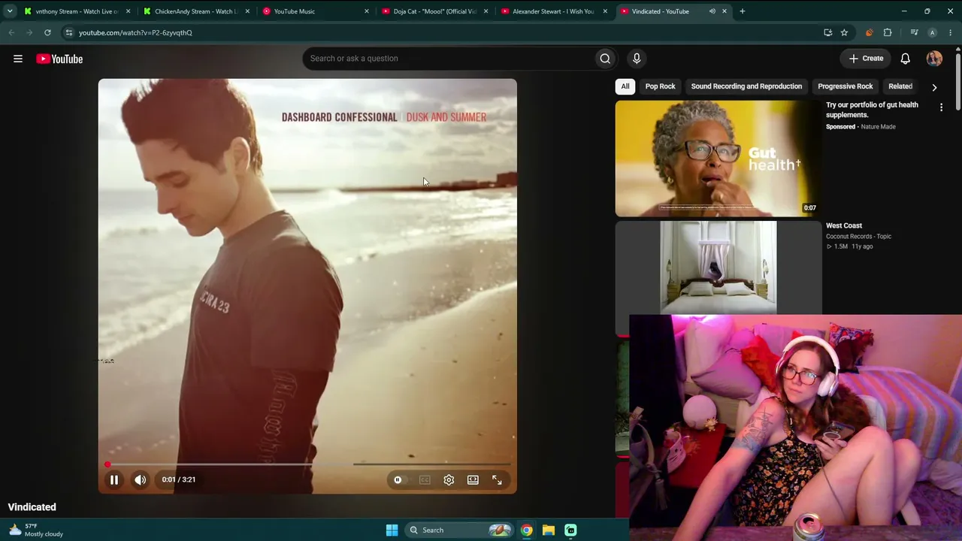Screen dimensions: 962x541
Task: Enter full screen mode in the player
Action: pyautogui.click(x=497, y=479)
